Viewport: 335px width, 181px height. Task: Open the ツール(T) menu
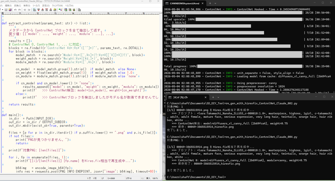(36, 5)
